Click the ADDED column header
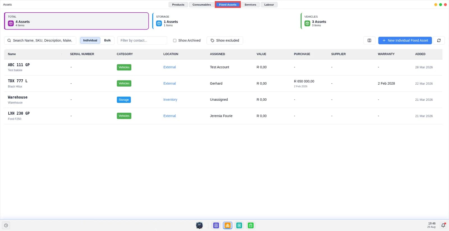The image size is (449, 231). click(420, 54)
